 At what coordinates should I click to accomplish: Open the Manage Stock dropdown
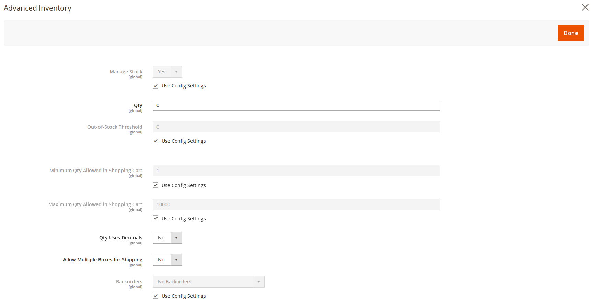point(167,72)
